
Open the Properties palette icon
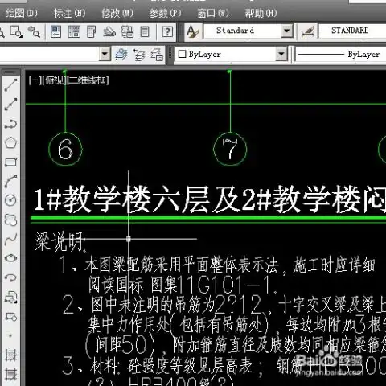pyautogui.click(x=55, y=31)
